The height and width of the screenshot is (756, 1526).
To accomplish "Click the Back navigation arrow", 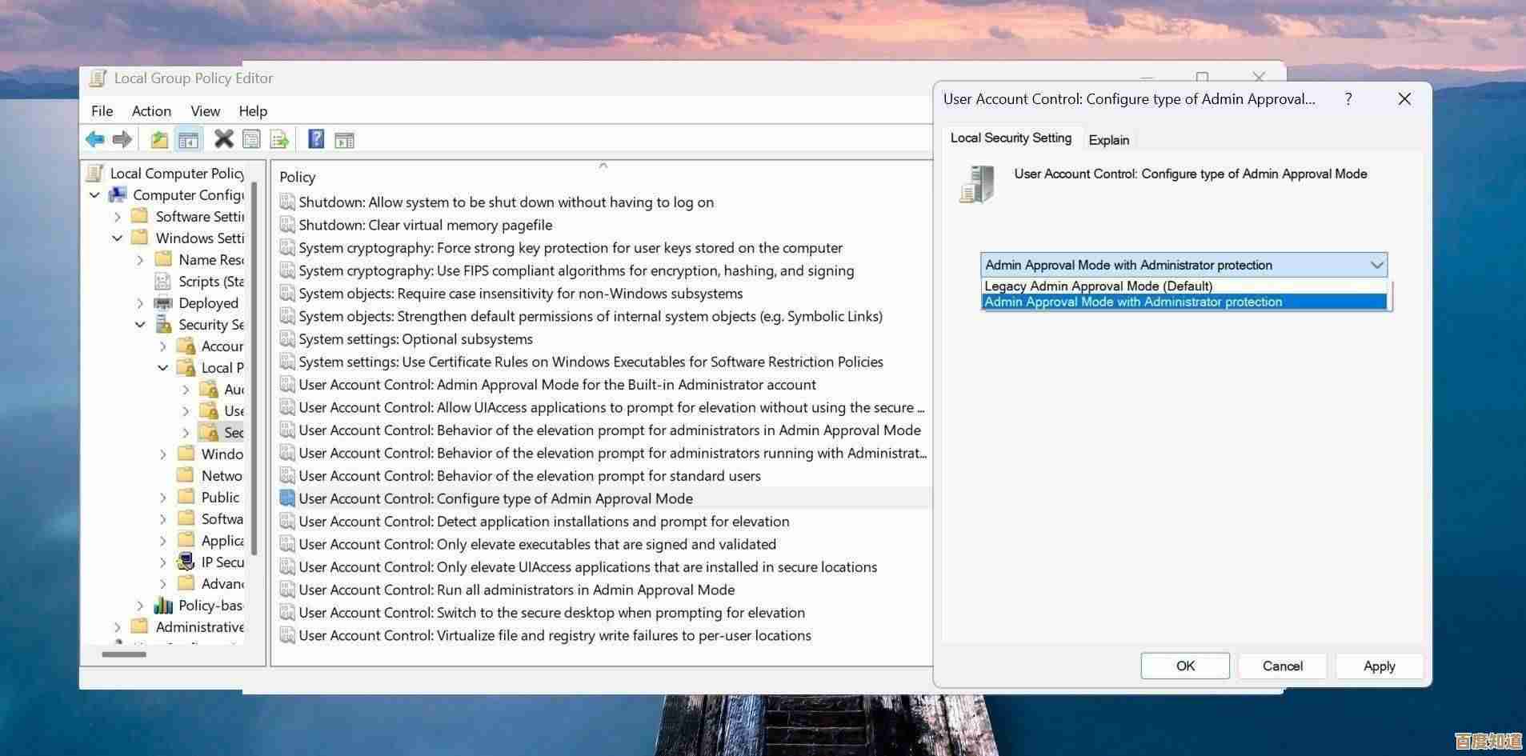I will (x=94, y=138).
